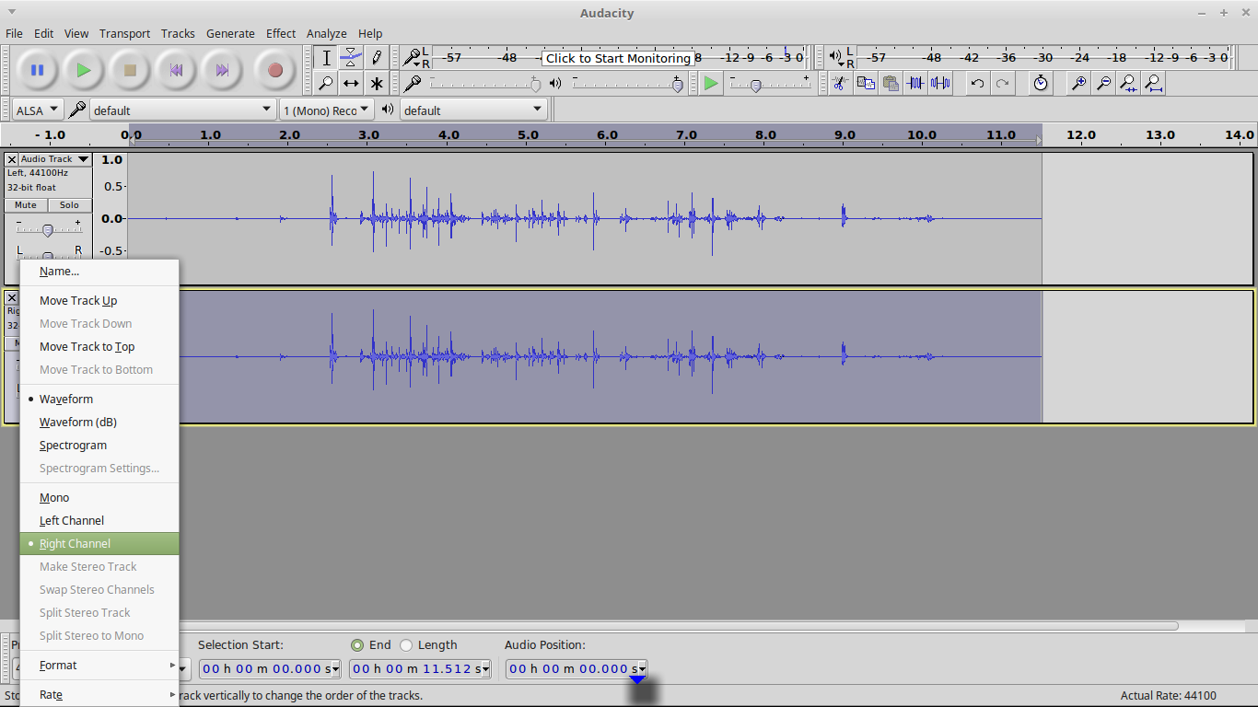Skip to the end of the project
Screen dimensions: 1258x707
pyautogui.click(x=222, y=70)
